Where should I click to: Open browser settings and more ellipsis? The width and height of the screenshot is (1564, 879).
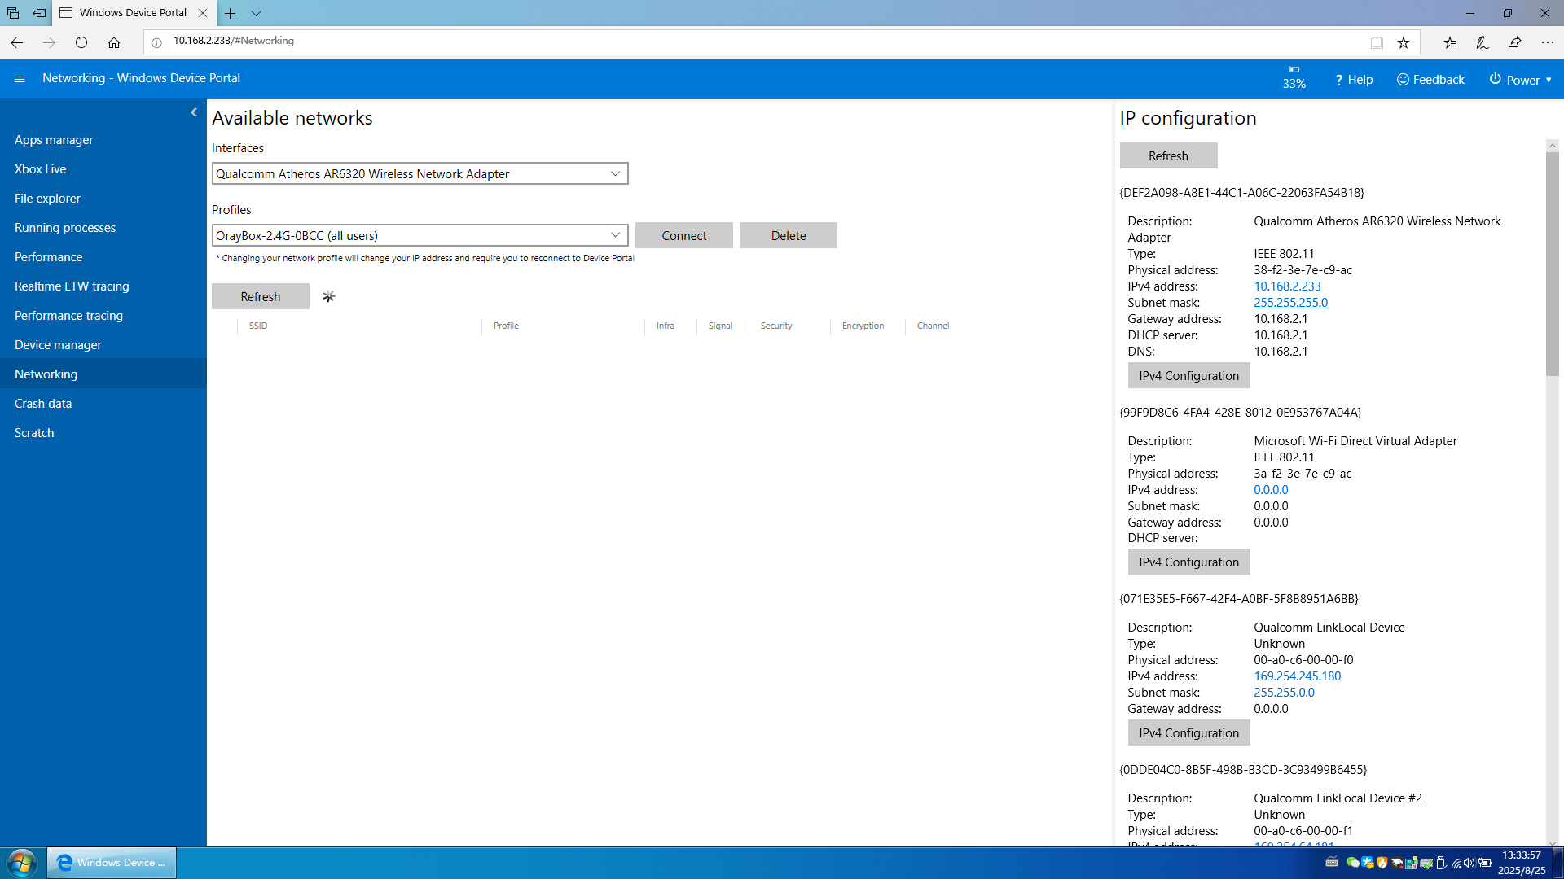coord(1548,42)
